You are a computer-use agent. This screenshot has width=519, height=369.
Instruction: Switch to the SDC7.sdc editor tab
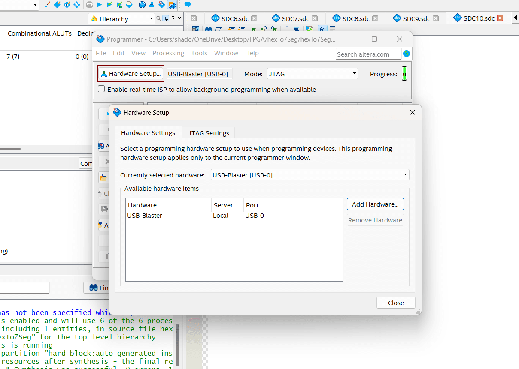pos(295,18)
